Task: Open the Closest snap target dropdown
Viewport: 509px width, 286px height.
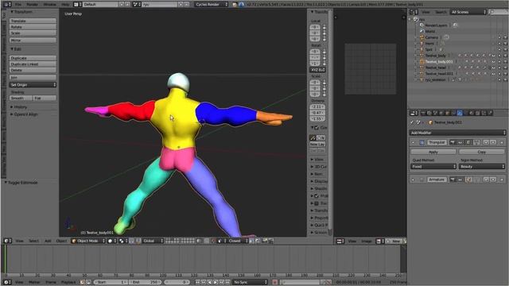Action: coord(238,241)
